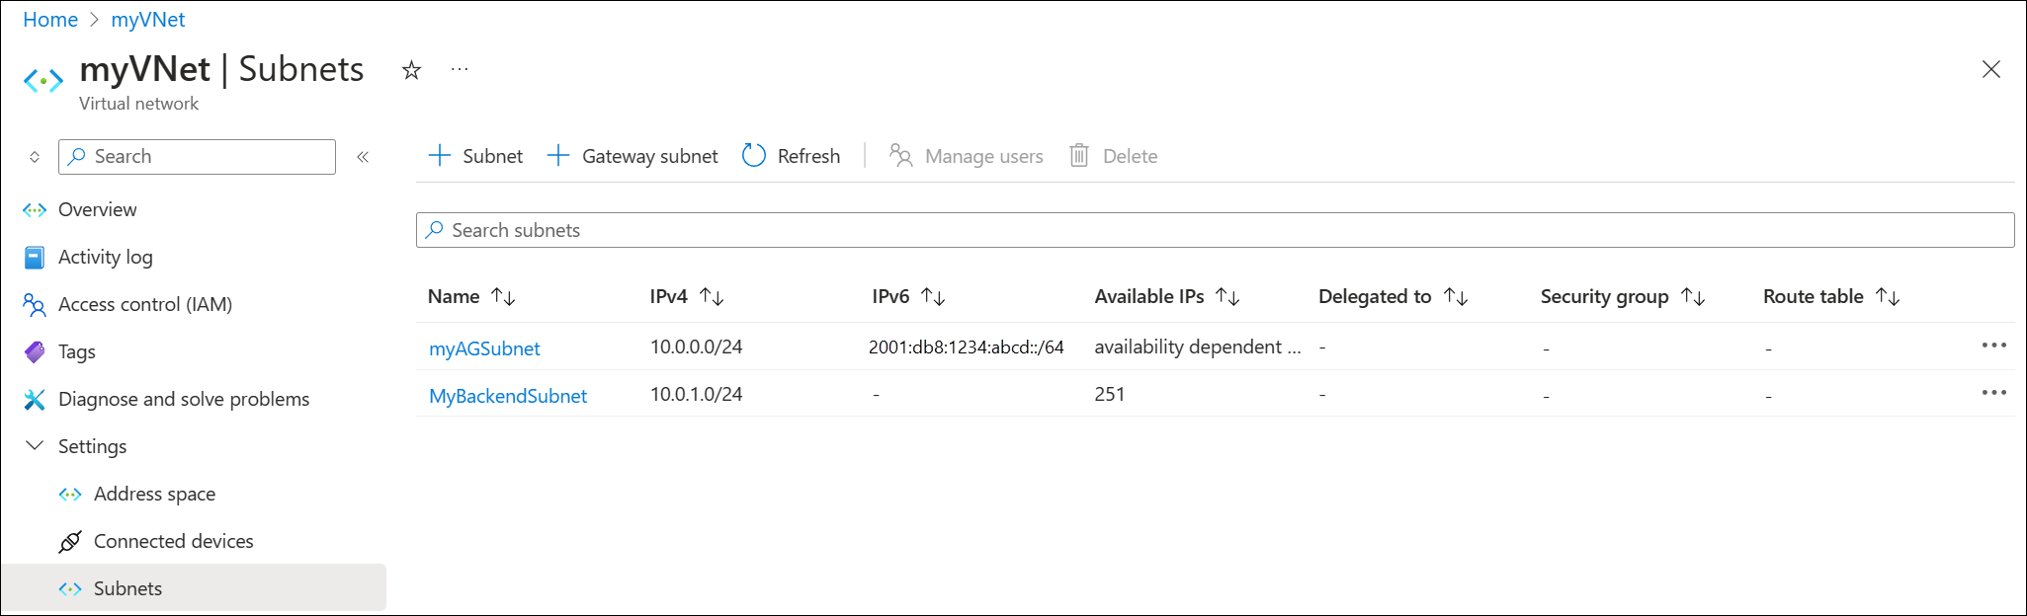Screen dimensions: 2027x616
Task: Click the up-down expand icon beside sidebar search
Action: pyautogui.click(x=35, y=157)
